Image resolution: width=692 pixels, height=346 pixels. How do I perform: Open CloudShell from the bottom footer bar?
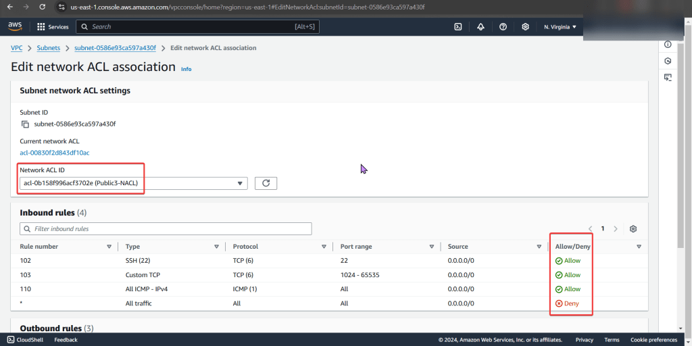tap(26, 340)
